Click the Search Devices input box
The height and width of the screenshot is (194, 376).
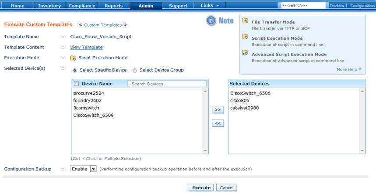(x=167, y=84)
